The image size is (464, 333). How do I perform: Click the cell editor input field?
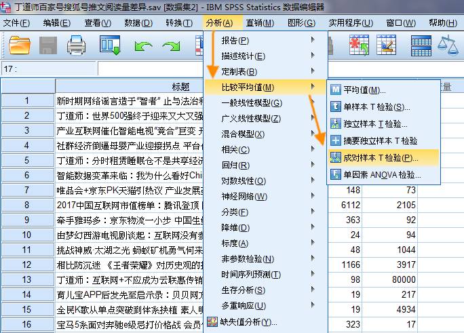click(150, 69)
